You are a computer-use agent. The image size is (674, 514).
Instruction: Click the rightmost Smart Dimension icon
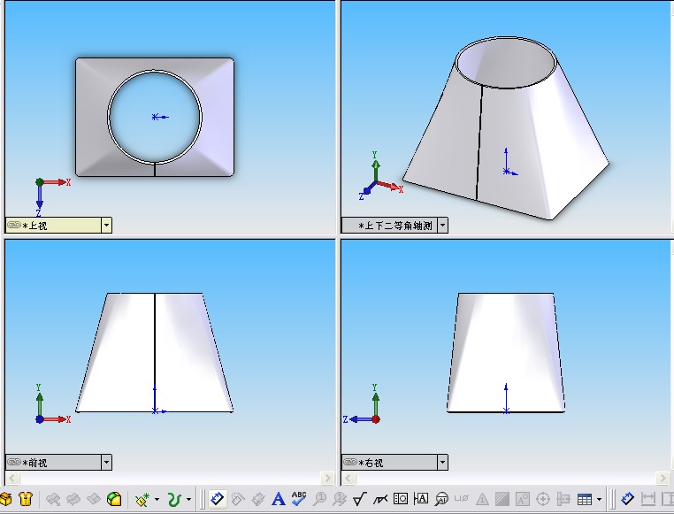pyautogui.click(x=628, y=499)
